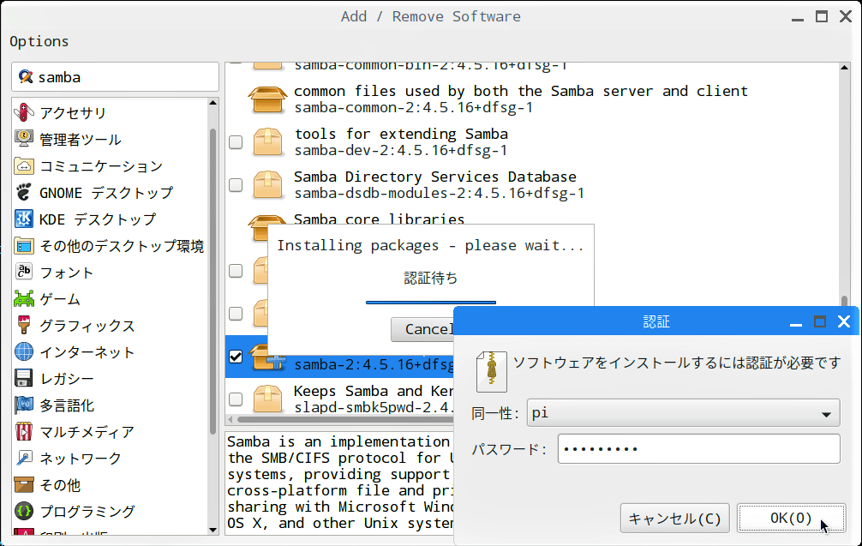This screenshot has height=546, width=862.
Task: Click package list horizontal scroll left arrow
Action: (230, 419)
